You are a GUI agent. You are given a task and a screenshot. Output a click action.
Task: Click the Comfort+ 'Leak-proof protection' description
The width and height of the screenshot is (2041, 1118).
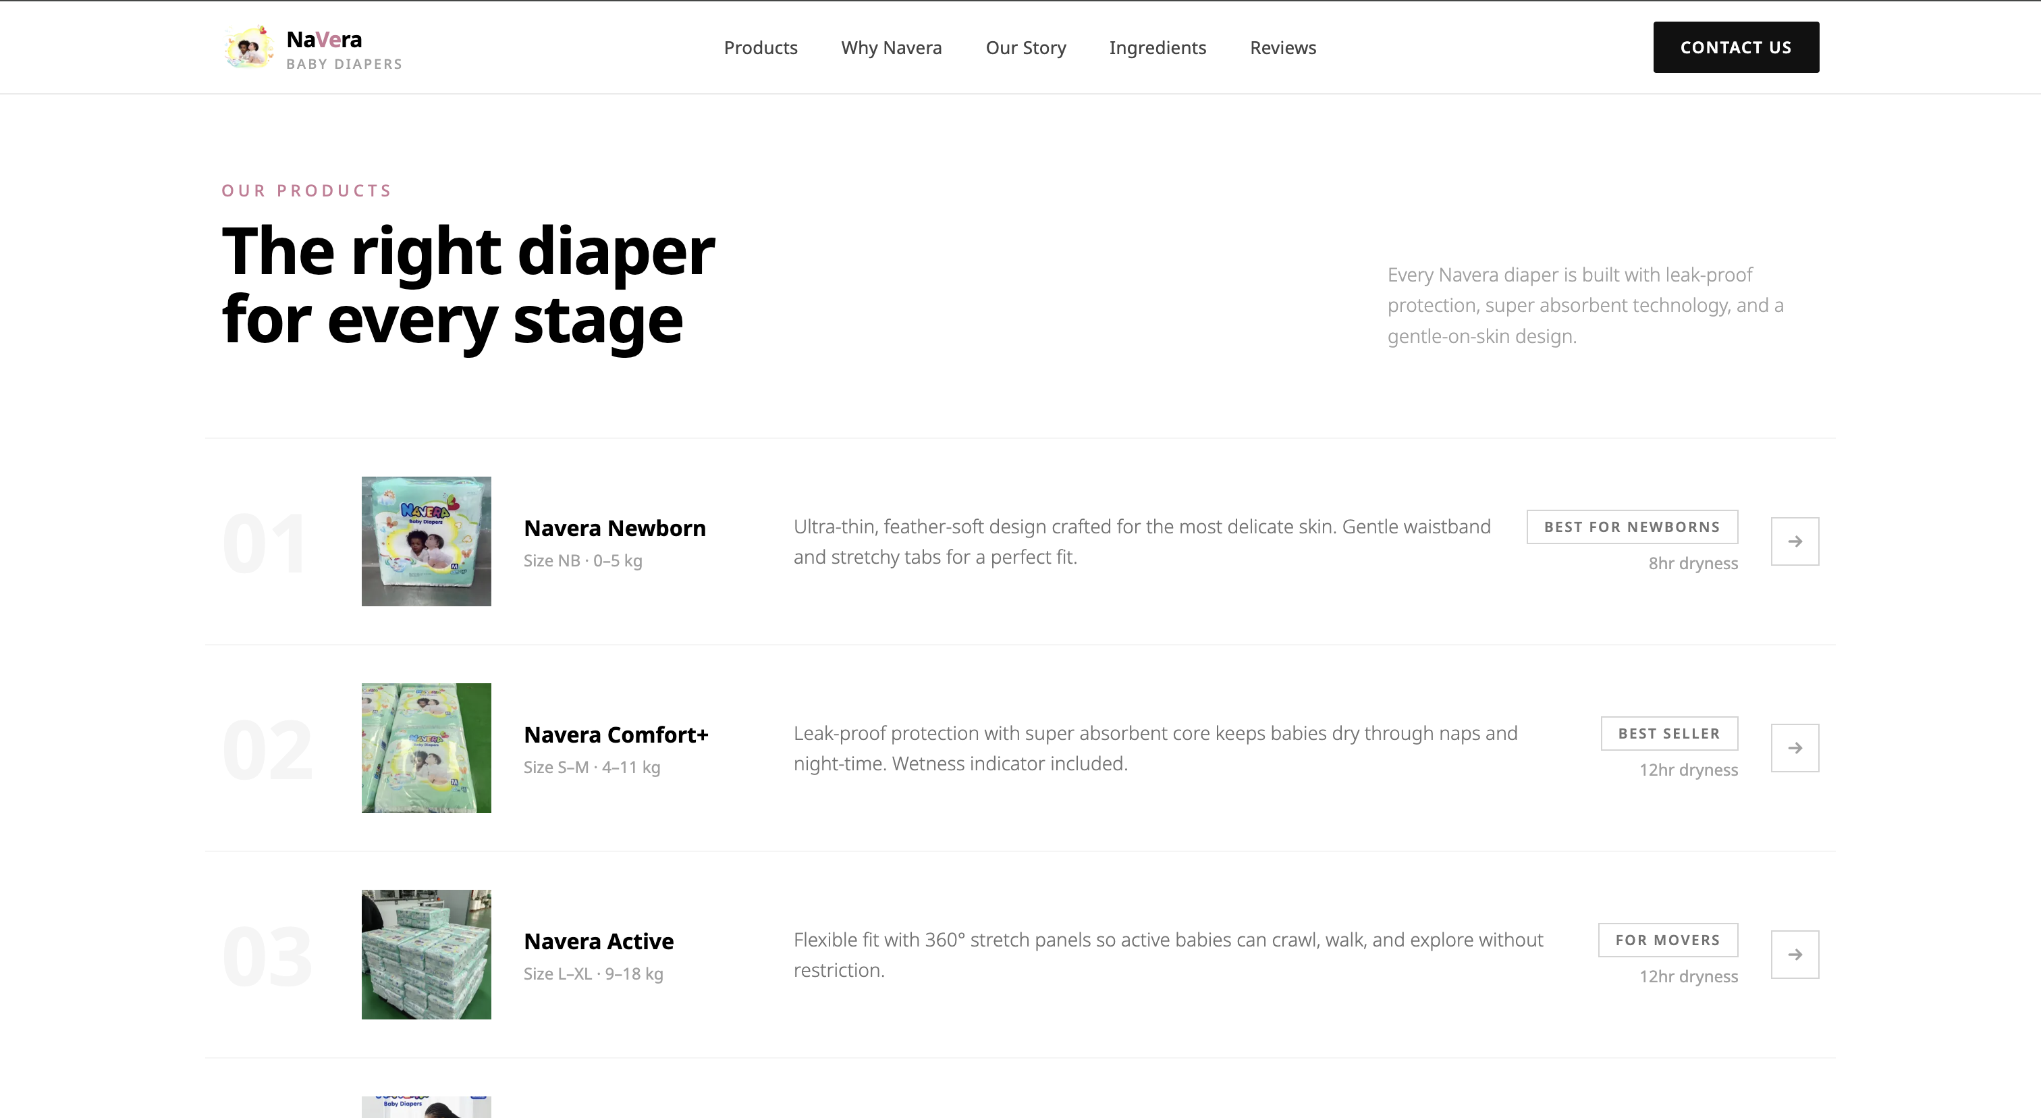[1156, 749]
